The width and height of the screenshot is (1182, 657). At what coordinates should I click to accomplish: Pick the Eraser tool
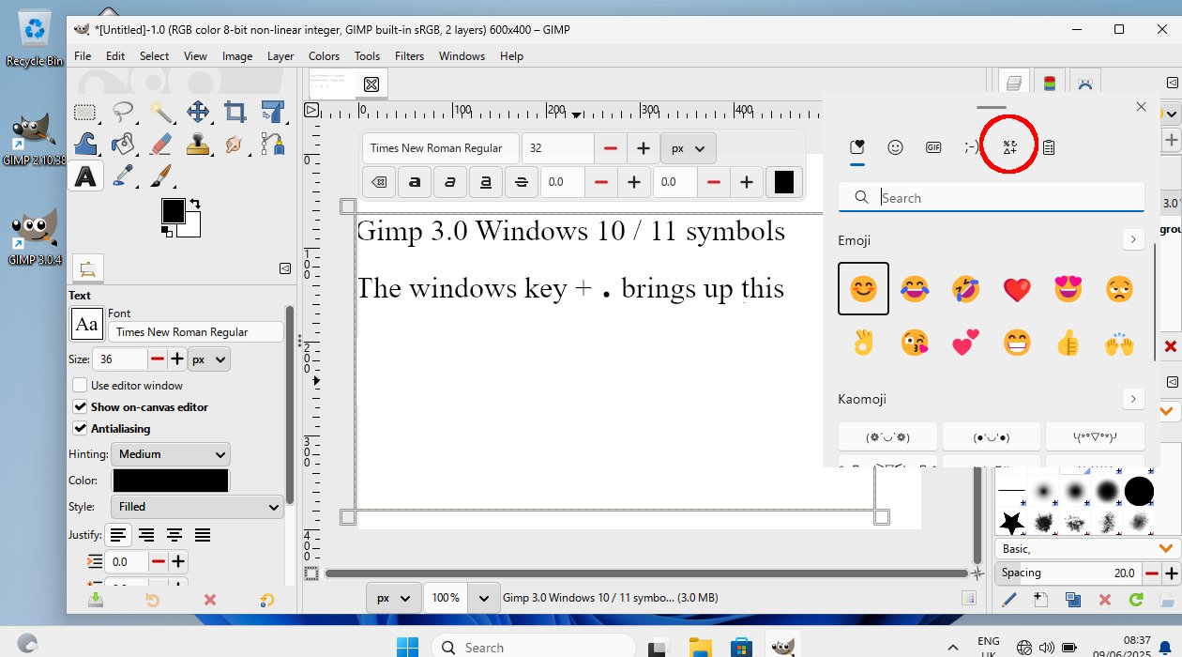[x=161, y=144]
